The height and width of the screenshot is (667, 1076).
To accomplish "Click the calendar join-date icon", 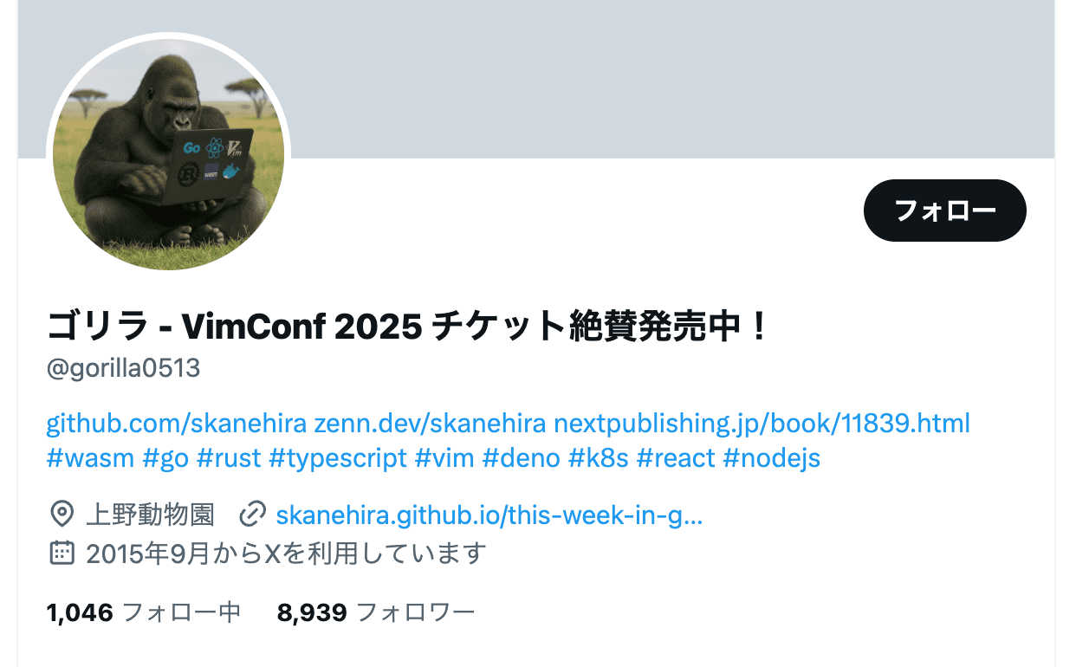I will coord(62,553).
